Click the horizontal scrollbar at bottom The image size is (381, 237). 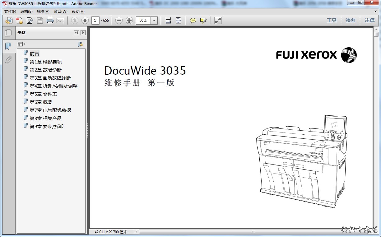coord(253,232)
